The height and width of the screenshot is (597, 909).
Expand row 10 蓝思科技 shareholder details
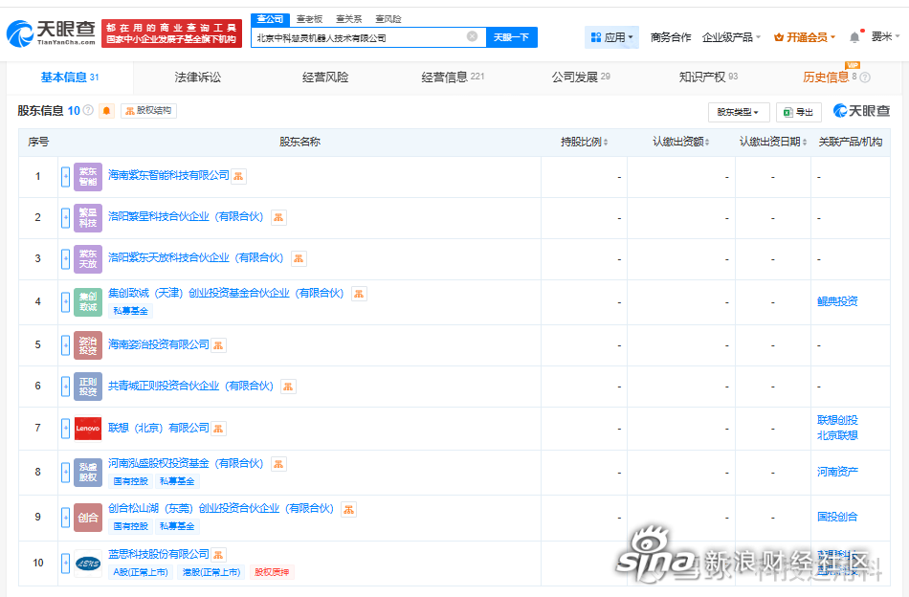tap(65, 563)
